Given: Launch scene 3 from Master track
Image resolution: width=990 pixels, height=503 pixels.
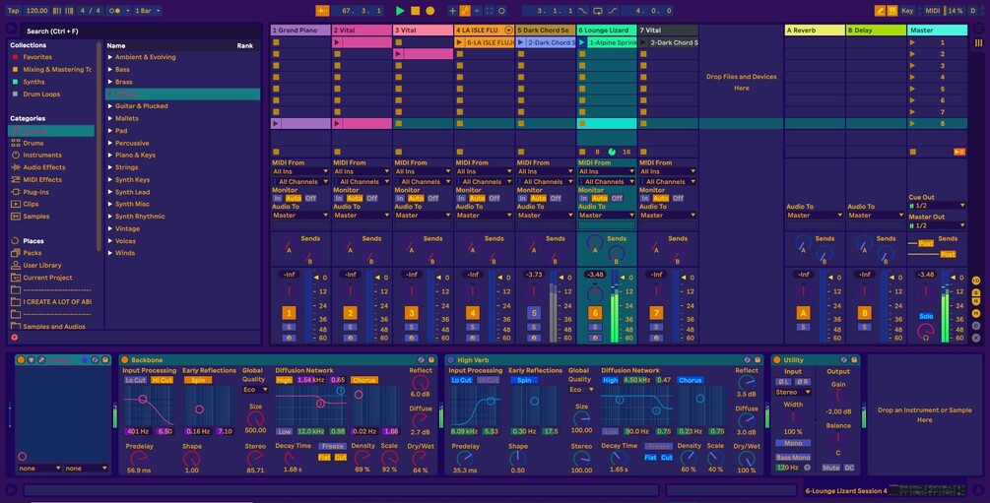Looking at the screenshot, I should [x=912, y=66].
